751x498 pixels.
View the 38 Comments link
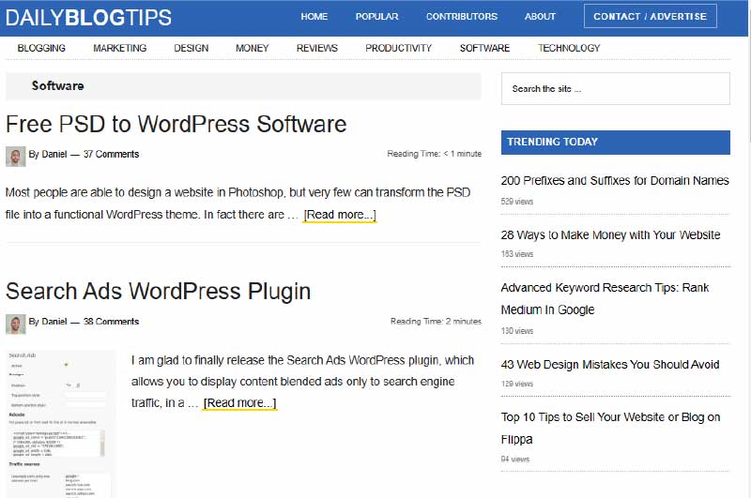tap(111, 322)
